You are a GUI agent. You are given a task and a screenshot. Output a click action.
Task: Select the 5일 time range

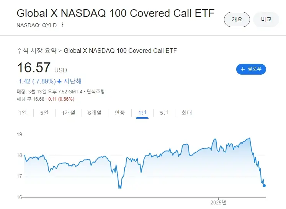click(x=44, y=113)
